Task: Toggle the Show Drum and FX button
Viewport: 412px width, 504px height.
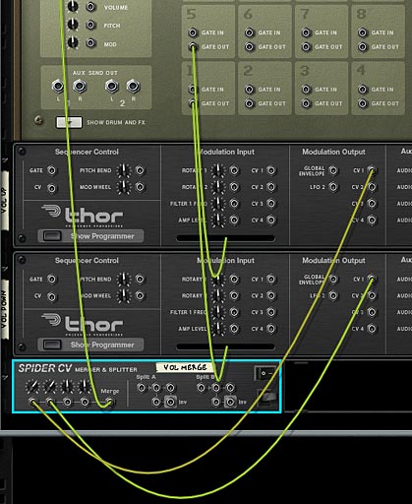Action: 69,122
